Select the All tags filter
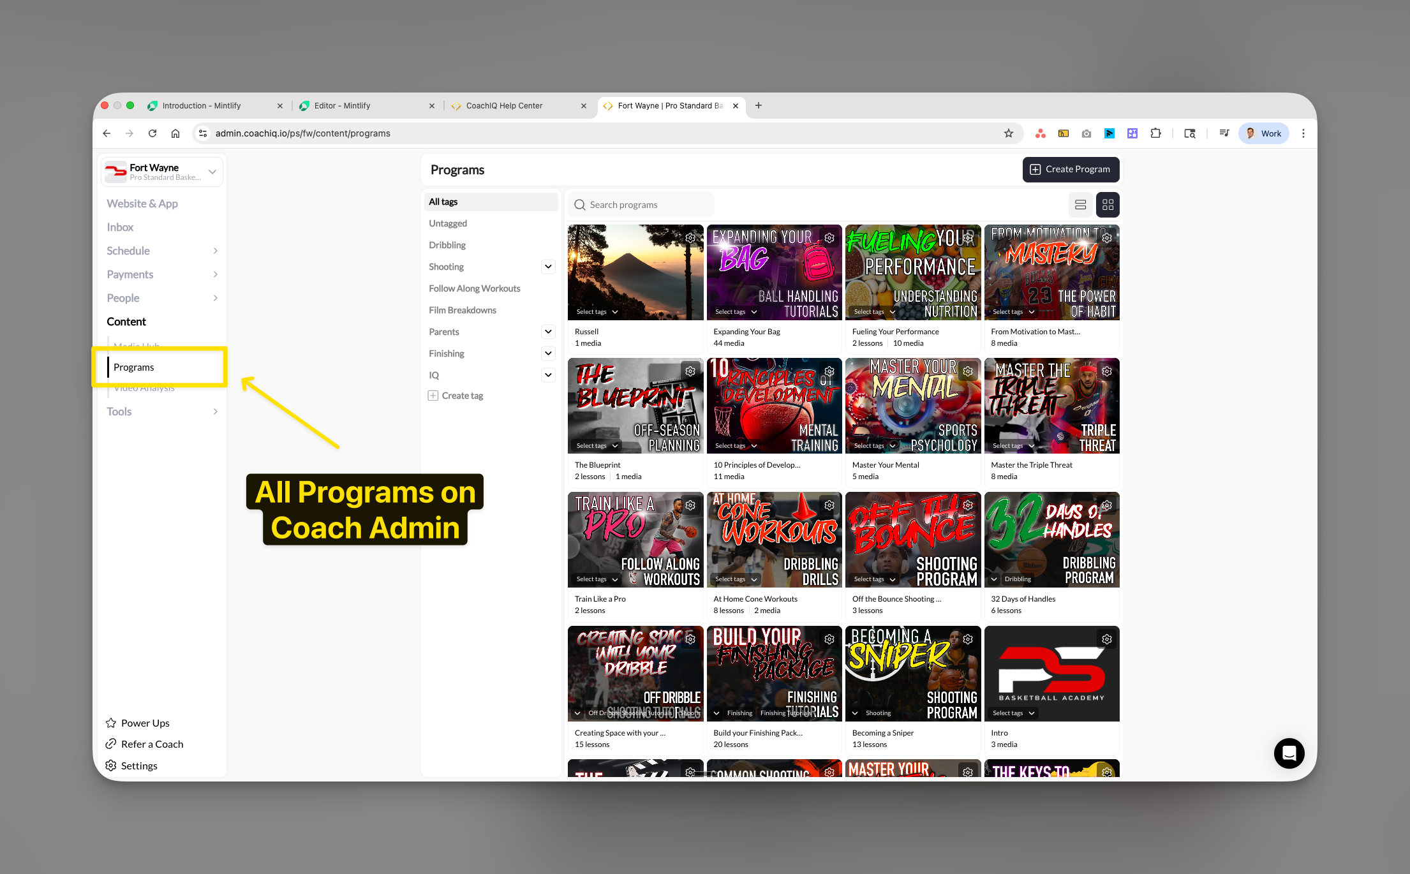This screenshot has height=874, width=1410. (443, 201)
